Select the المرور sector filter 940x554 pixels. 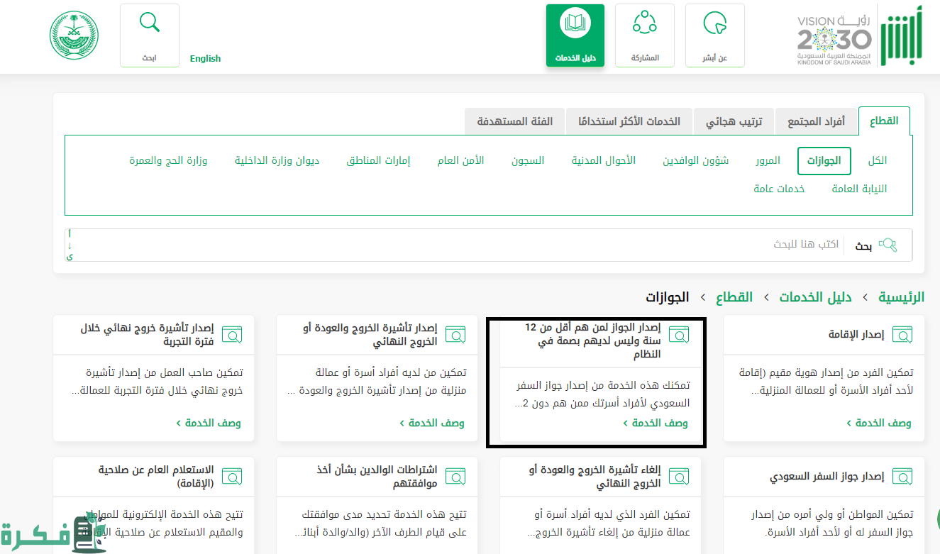pyautogui.click(x=768, y=161)
